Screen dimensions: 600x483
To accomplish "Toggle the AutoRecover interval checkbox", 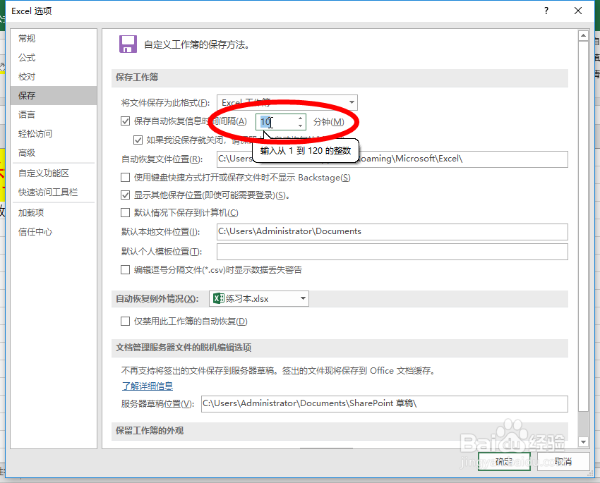I will tap(125, 121).
